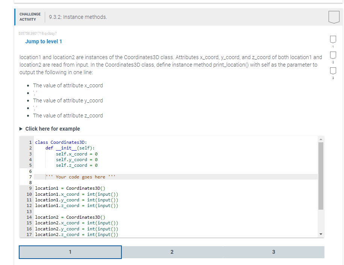Click code line 'location1.z_coord = int(input())'

click(77, 206)
